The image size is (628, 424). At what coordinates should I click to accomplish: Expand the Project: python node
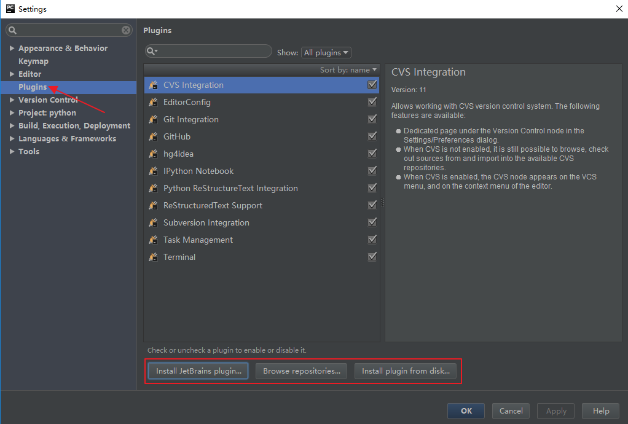tap(12, 113)
